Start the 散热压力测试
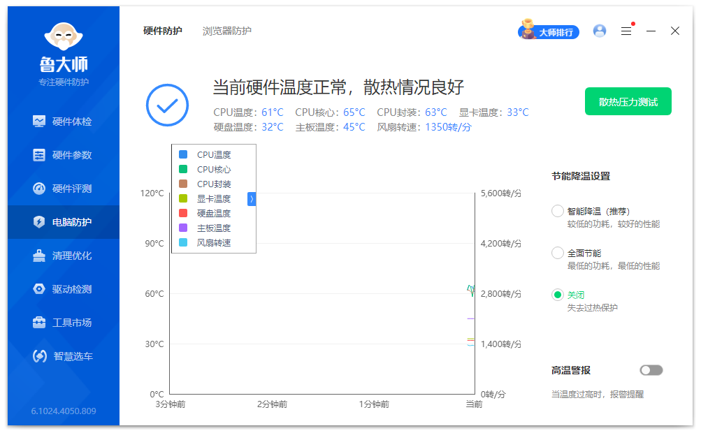701x433 pixels. [x=627, y=101]
